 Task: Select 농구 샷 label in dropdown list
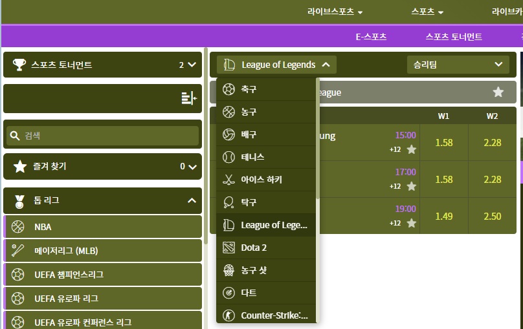[254, 270]
